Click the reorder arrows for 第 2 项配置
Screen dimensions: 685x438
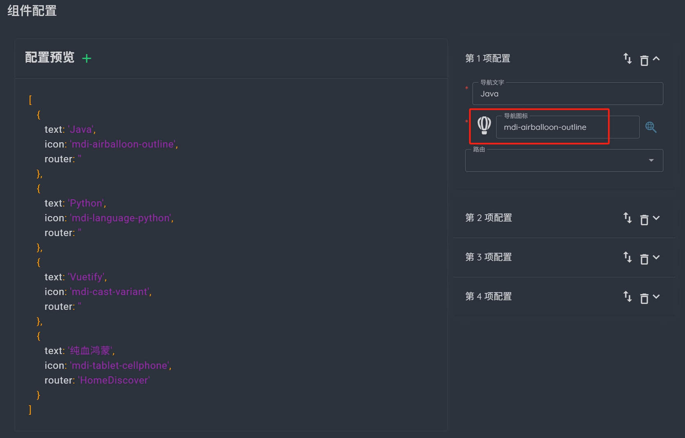[x=628, y=218]
